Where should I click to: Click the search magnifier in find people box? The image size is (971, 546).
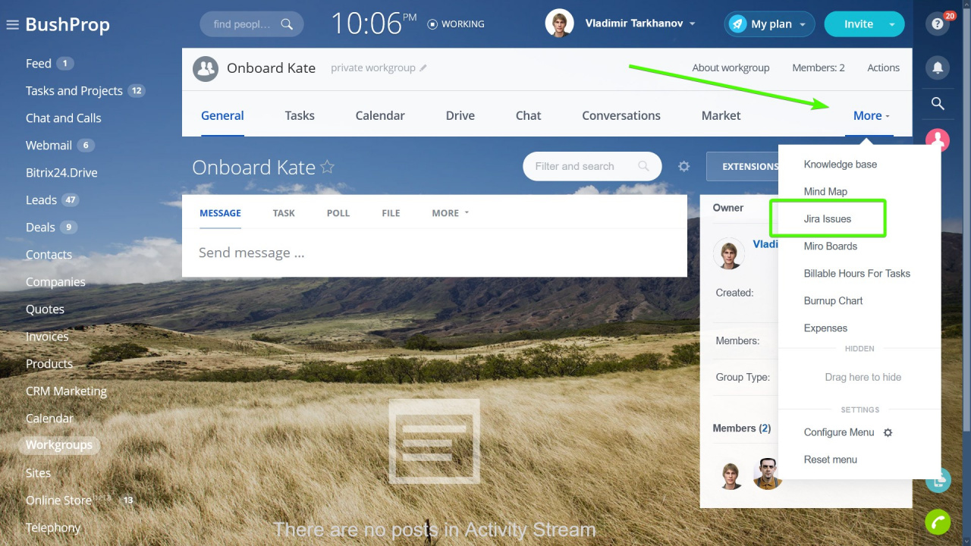[287, 24]
